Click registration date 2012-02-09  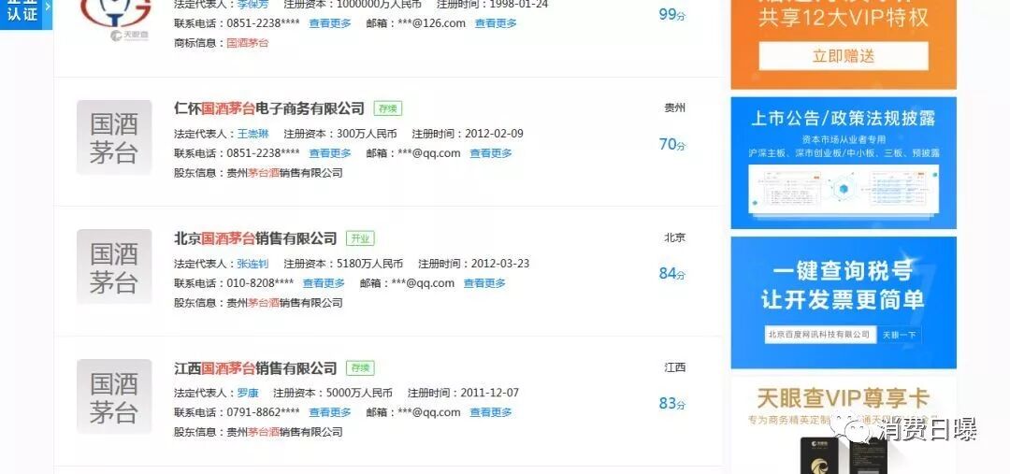(x=494, y=134)
